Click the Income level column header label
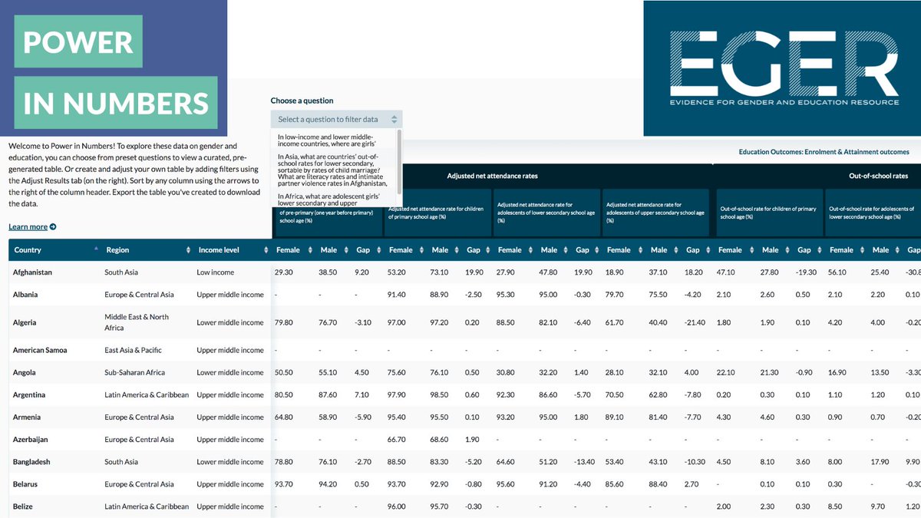 coord(219,250)
